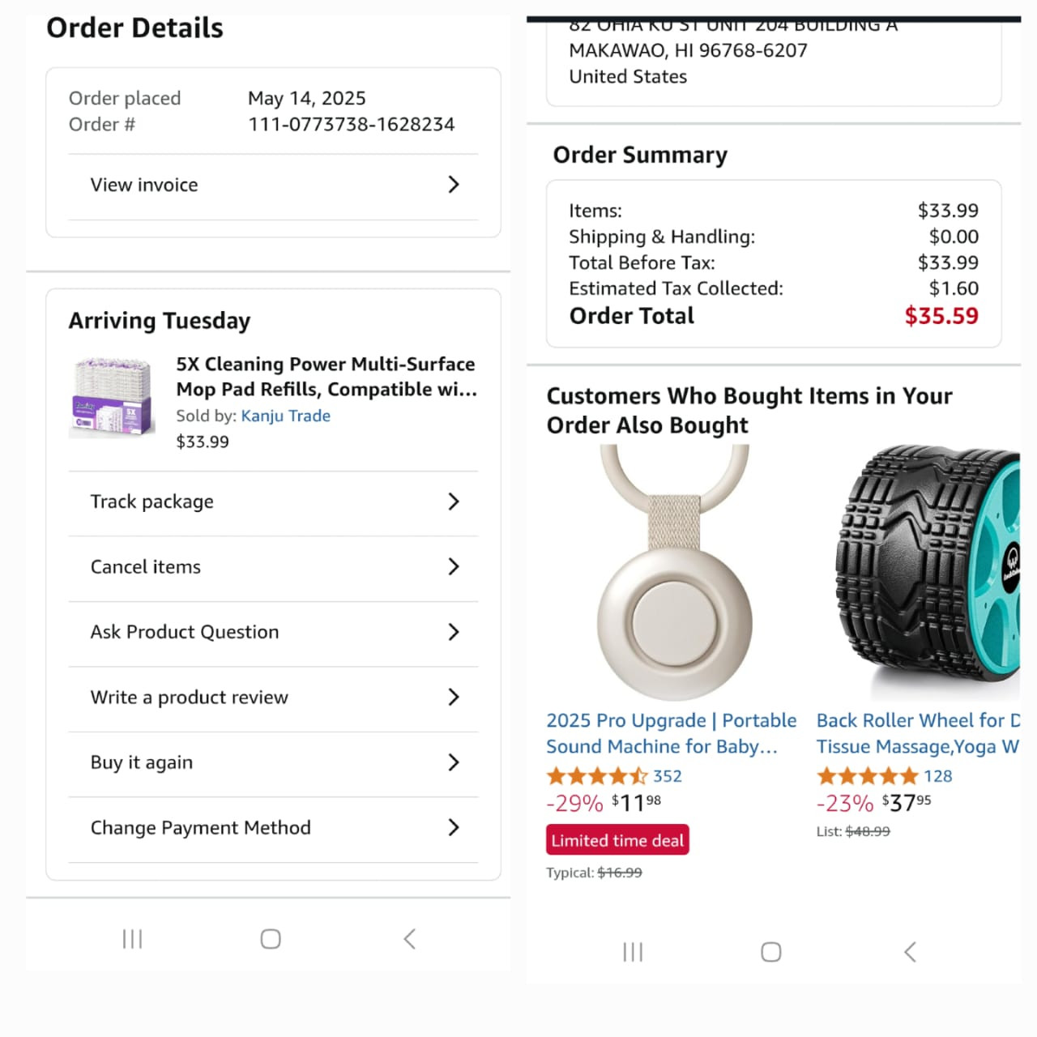Open Back Roller Wheel product link
This screenshot has width=1037, height=1037.
[x=917, y=733]
